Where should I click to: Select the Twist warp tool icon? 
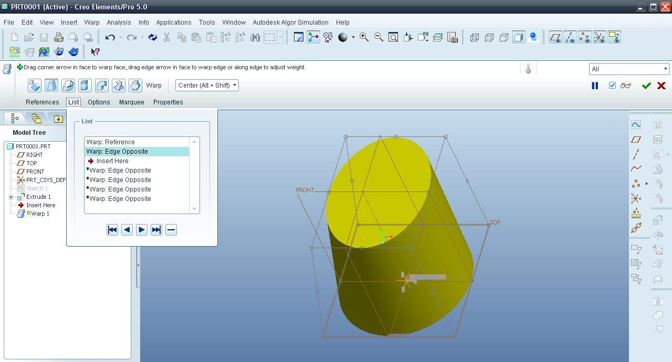(119, 85)
